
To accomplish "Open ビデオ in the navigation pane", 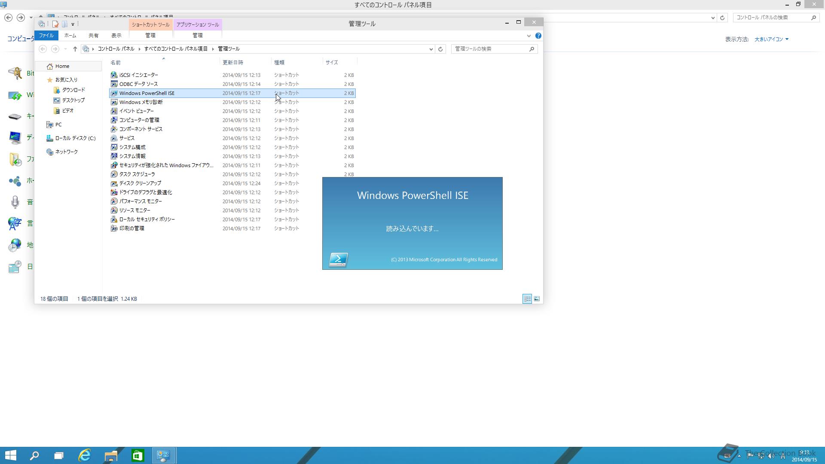I will [x=68, y=111].
